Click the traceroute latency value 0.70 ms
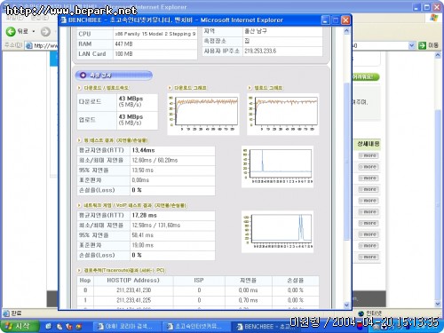Image resolution: width=444 pixels, height=333 pixels. 249,300
